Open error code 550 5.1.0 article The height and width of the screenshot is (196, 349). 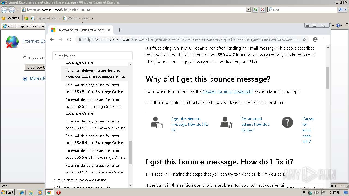94,88
